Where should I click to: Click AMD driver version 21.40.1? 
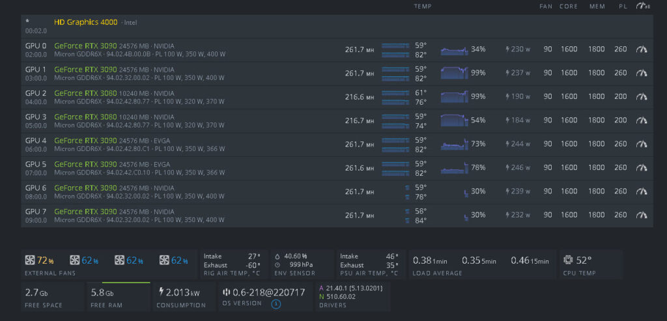(354, 288)
